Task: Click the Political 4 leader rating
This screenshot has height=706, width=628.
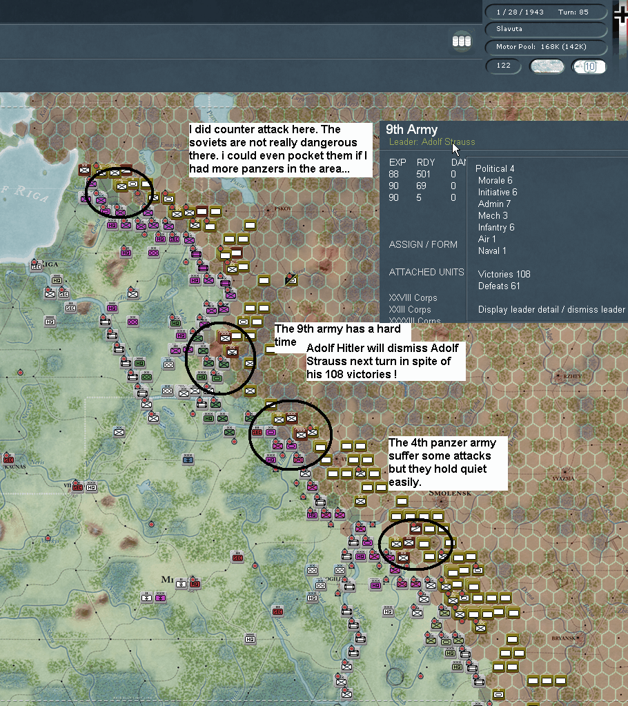Action: coord(495,168)
